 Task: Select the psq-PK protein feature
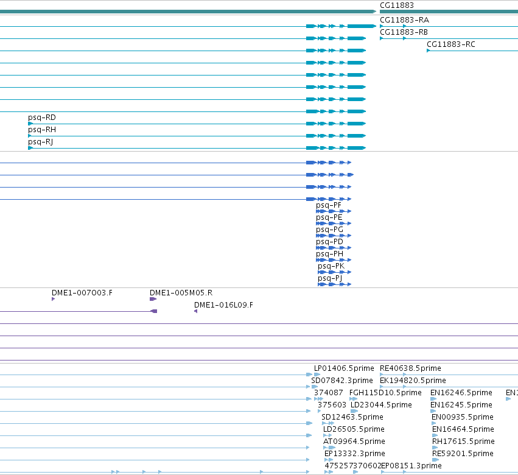(x=334, y=272)
